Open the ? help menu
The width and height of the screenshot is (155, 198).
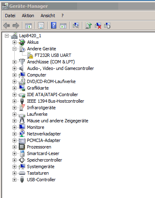click(x=62, y=16)
